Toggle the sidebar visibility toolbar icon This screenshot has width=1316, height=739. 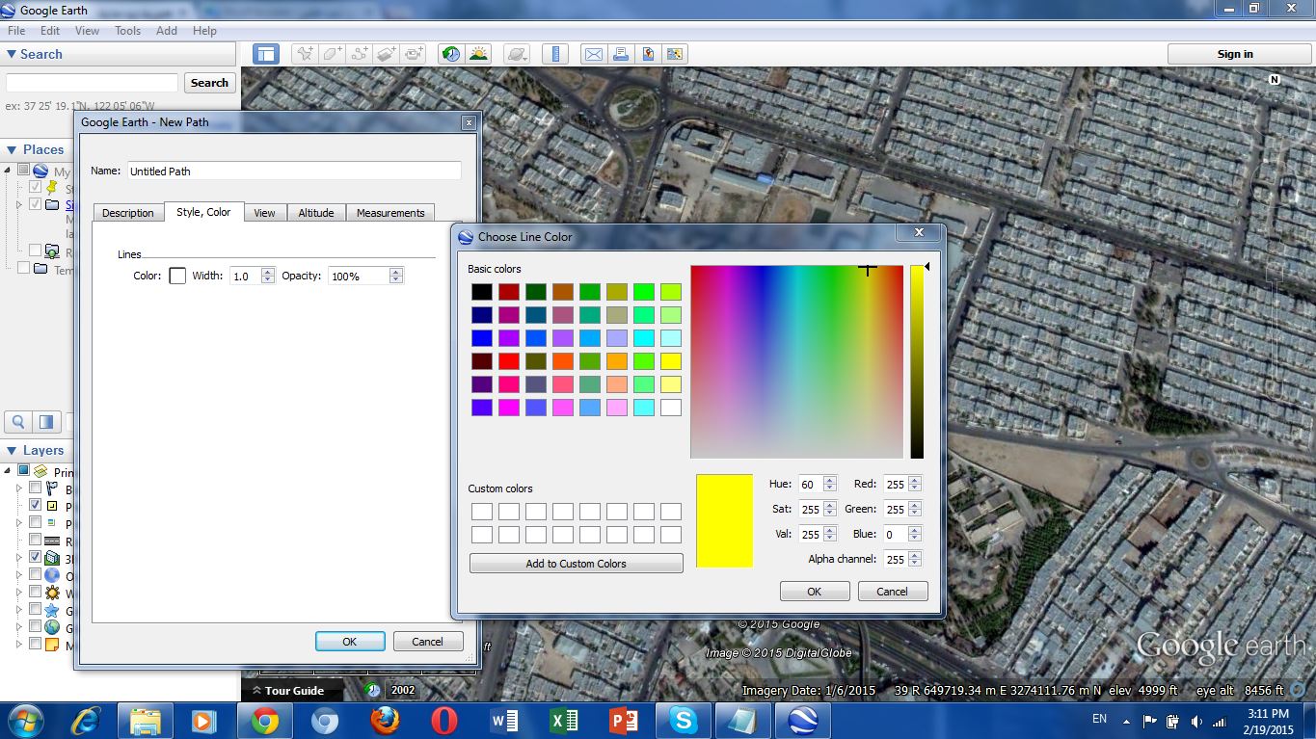[266, 54]
